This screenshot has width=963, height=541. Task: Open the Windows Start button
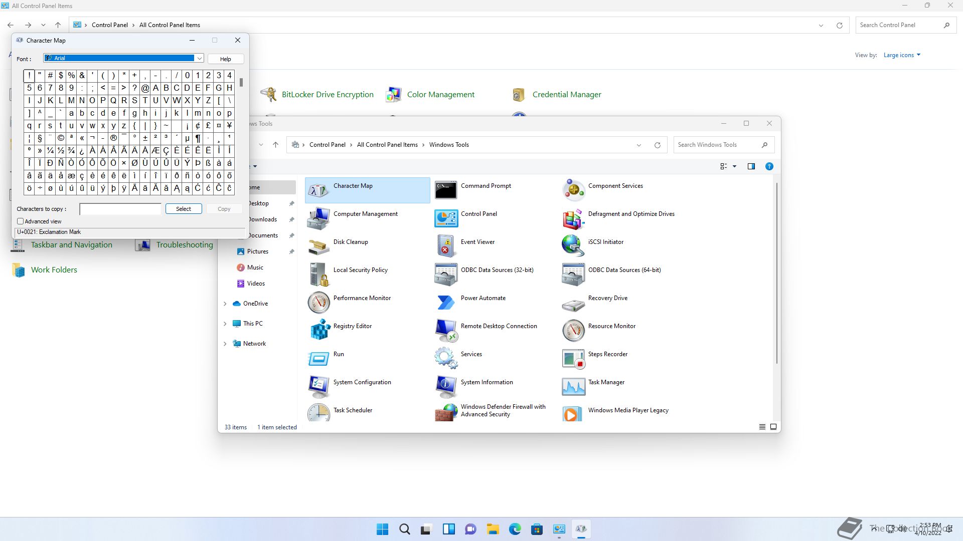[x=382, y=529]
